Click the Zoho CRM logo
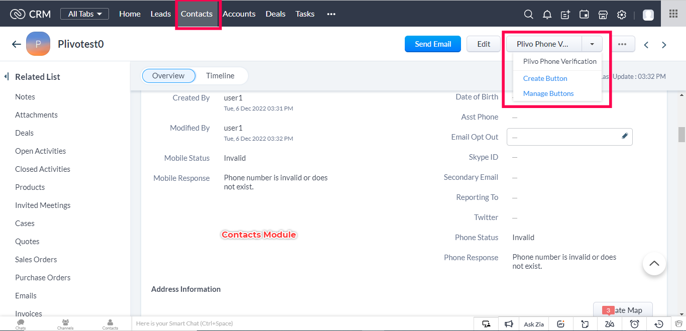This screenshot has height=331, width=686. [x=30, y=14]
